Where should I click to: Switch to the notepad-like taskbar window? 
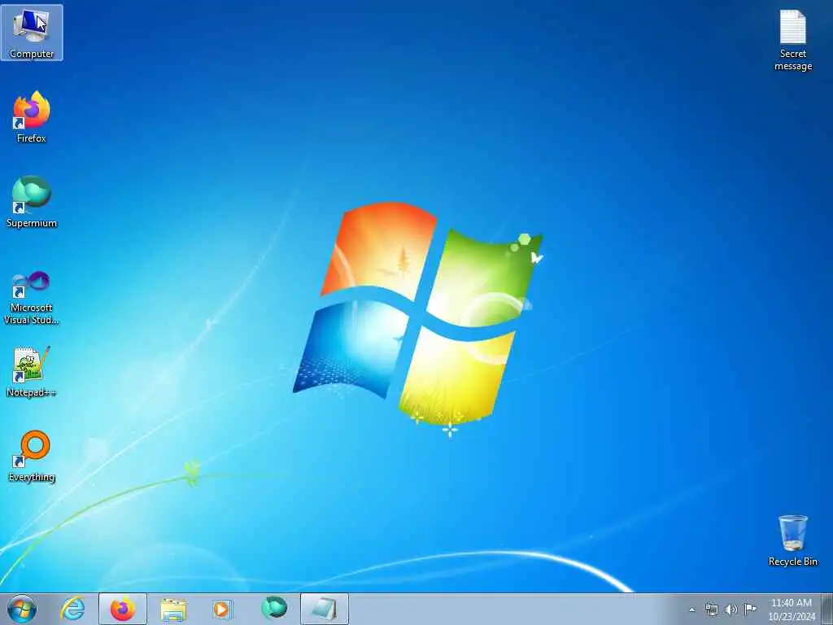tap(325, 609)
